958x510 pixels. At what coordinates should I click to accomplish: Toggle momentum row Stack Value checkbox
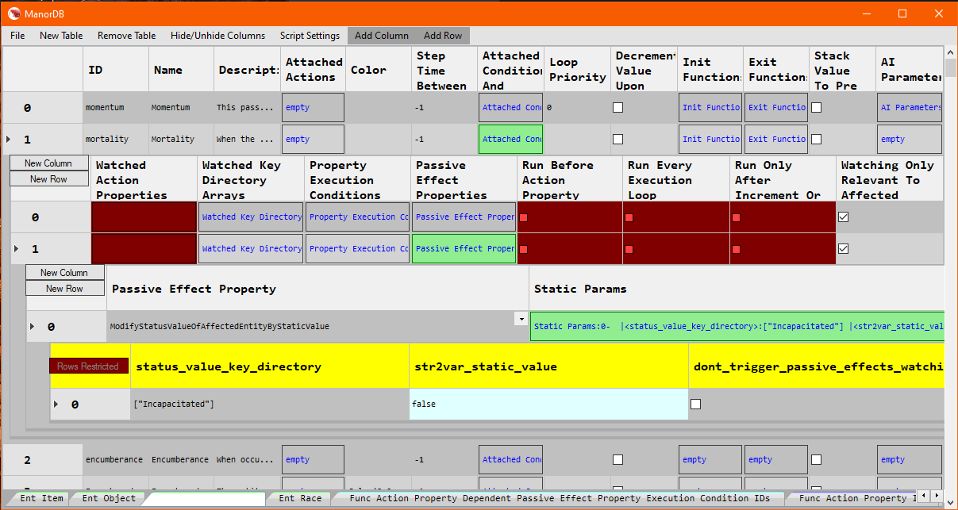[816, 107]
